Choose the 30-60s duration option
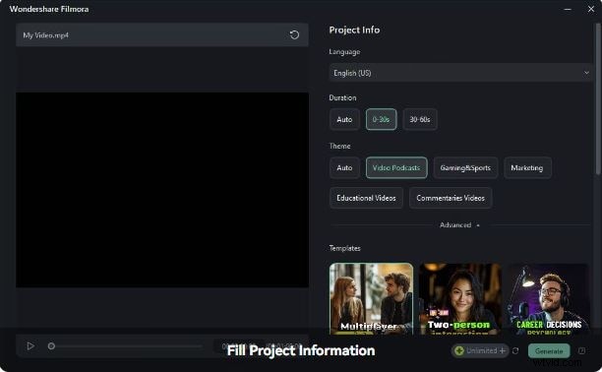 click(x=420, y=119)
